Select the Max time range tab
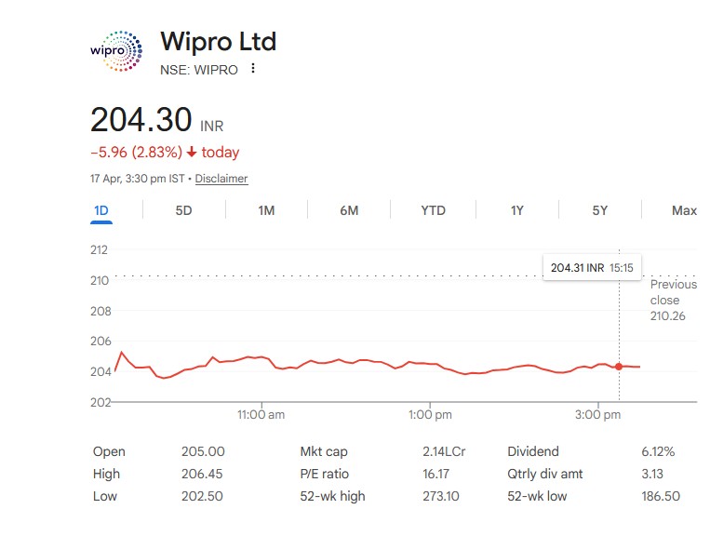 684,210
